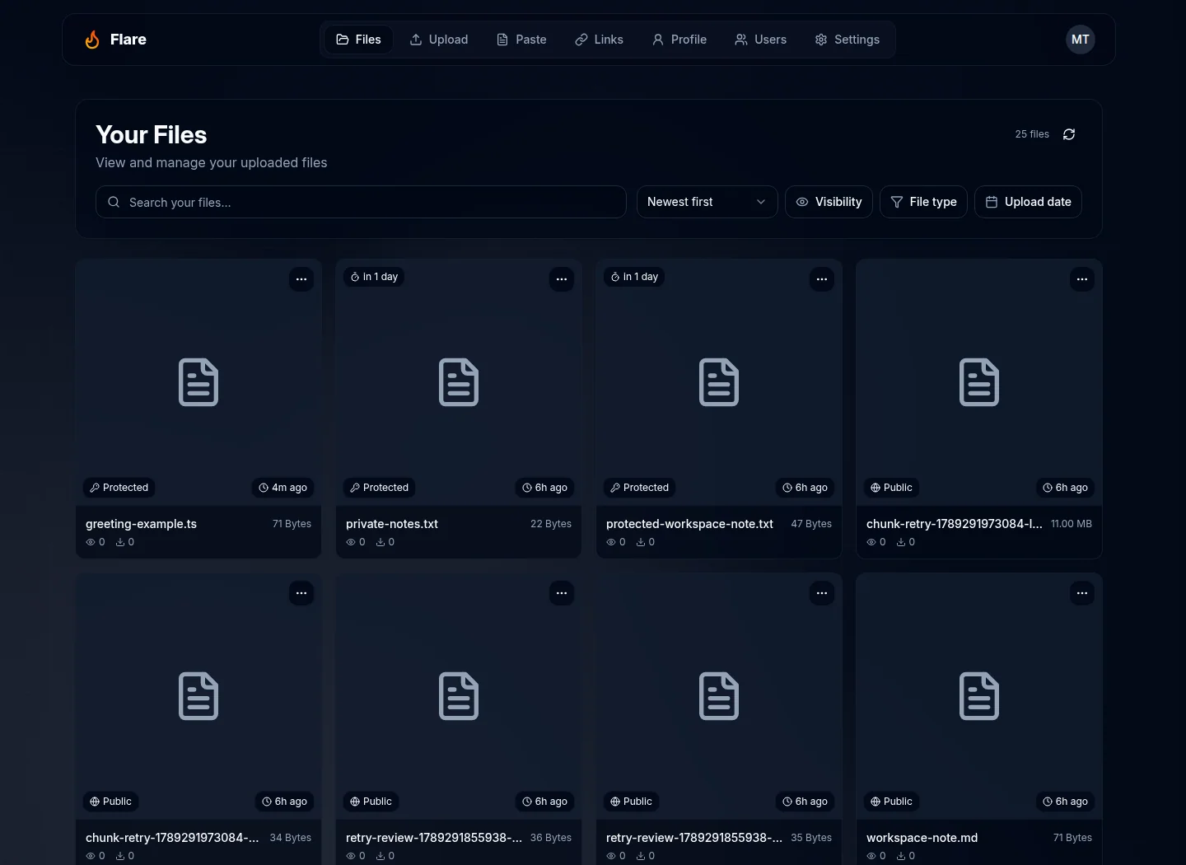
Task: Click the download count icon on protected-workspace-note.txt
Action: click(641, 542)
